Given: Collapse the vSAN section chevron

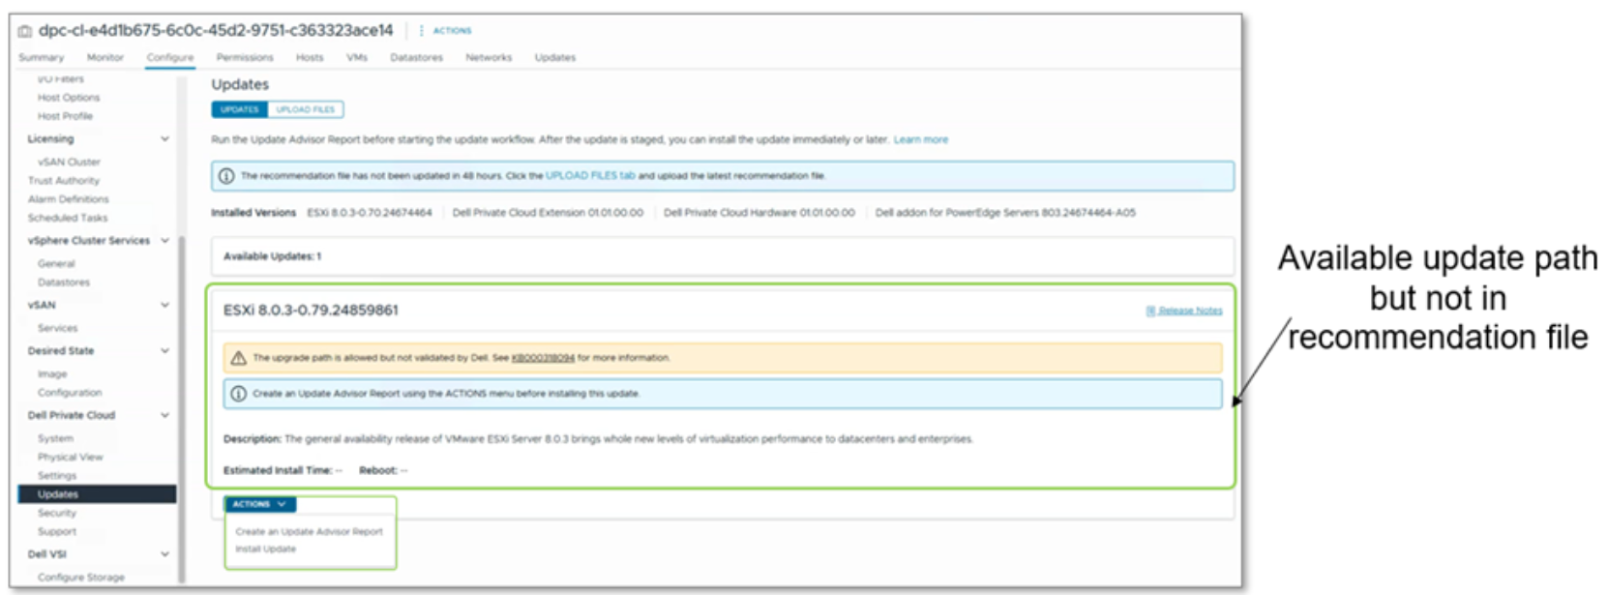Looking at the screenshot, I should [164, 305].
